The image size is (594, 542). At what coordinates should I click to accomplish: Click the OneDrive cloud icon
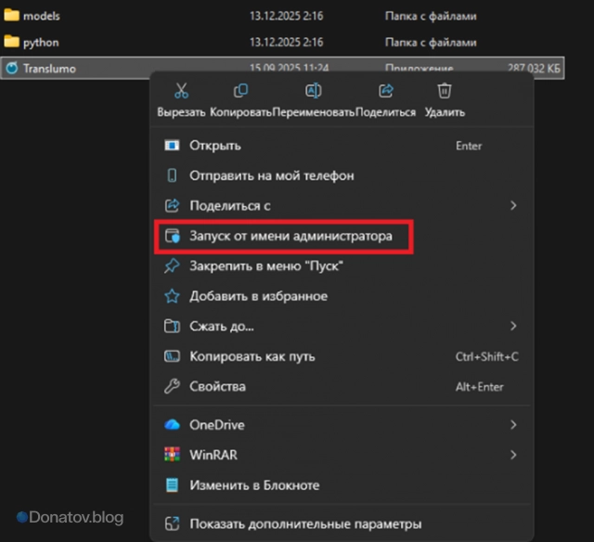[x=172, y=425]
